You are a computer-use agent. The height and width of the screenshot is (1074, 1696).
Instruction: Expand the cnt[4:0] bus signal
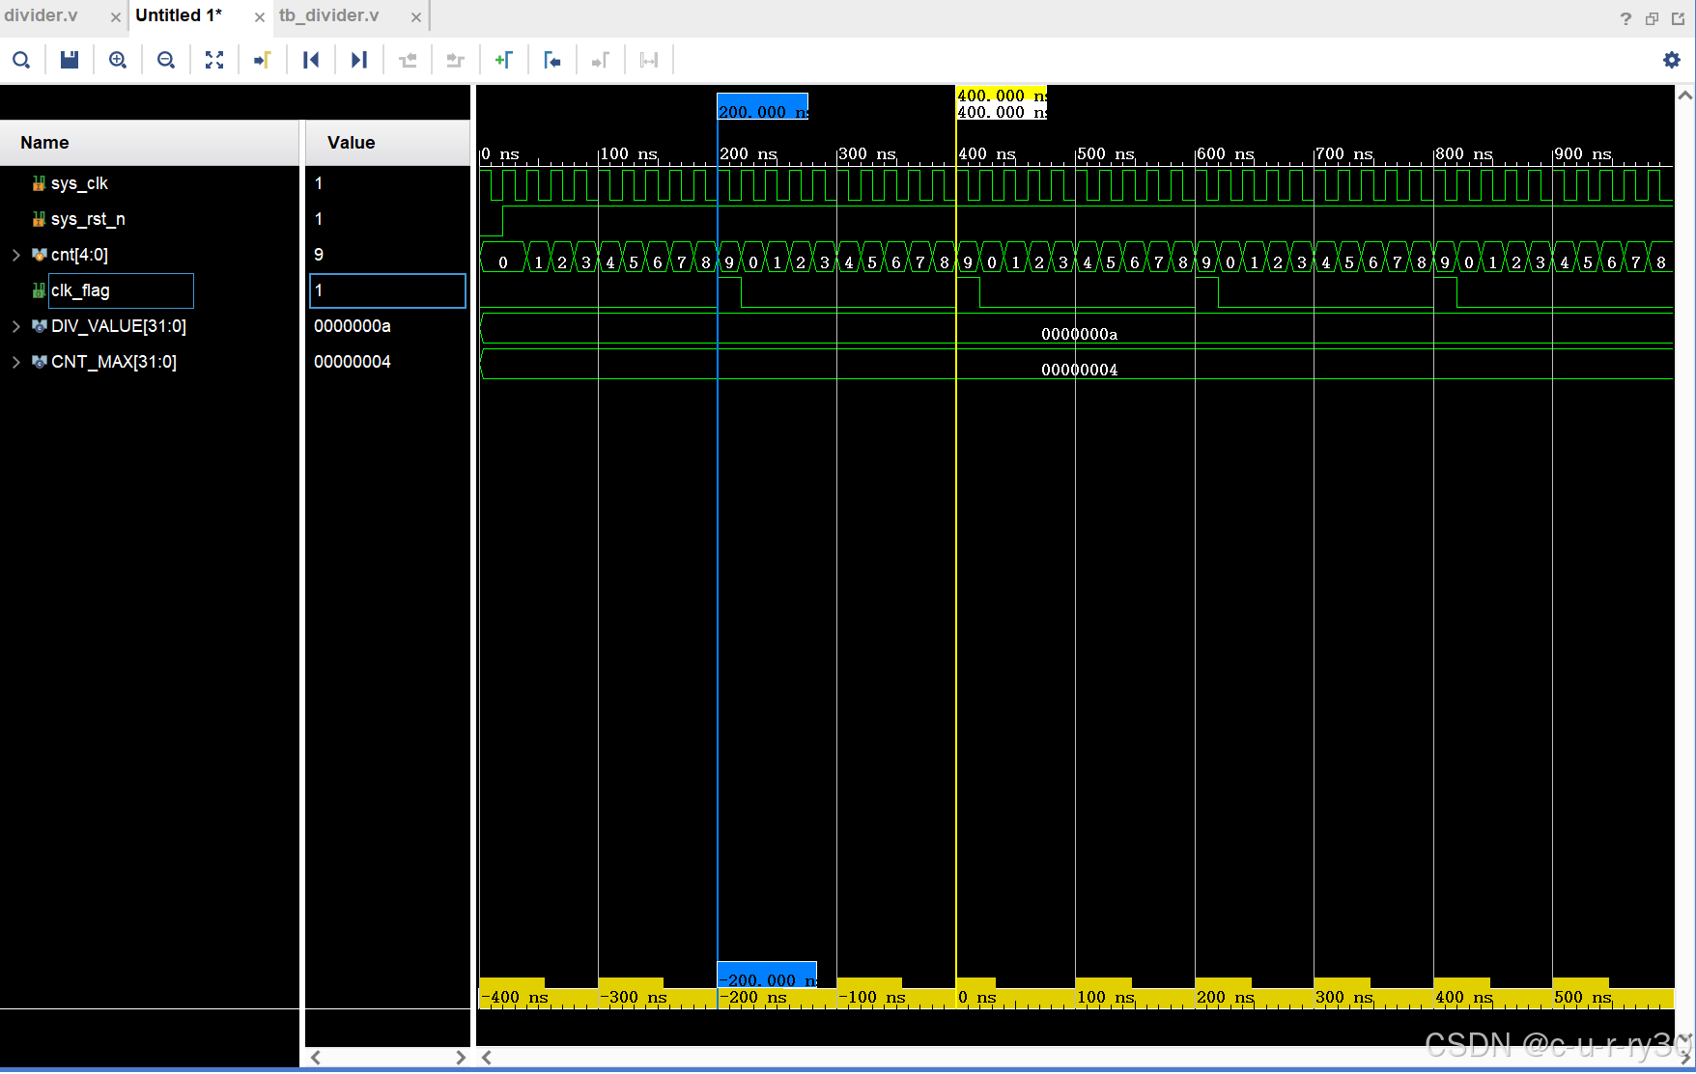point(16,255)
